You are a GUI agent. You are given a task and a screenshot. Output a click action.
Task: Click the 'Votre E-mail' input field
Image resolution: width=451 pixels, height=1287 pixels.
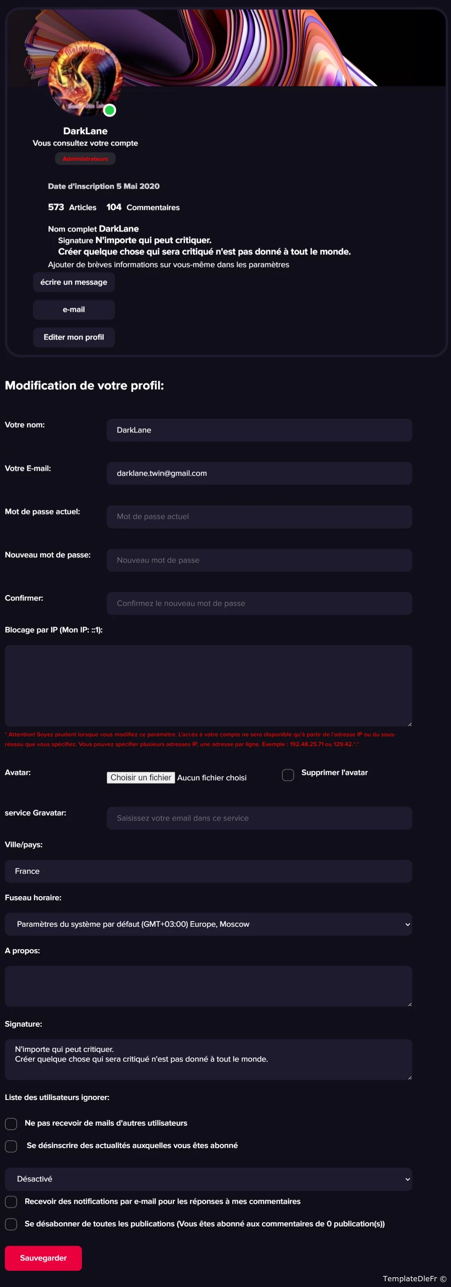coord(259,474)
